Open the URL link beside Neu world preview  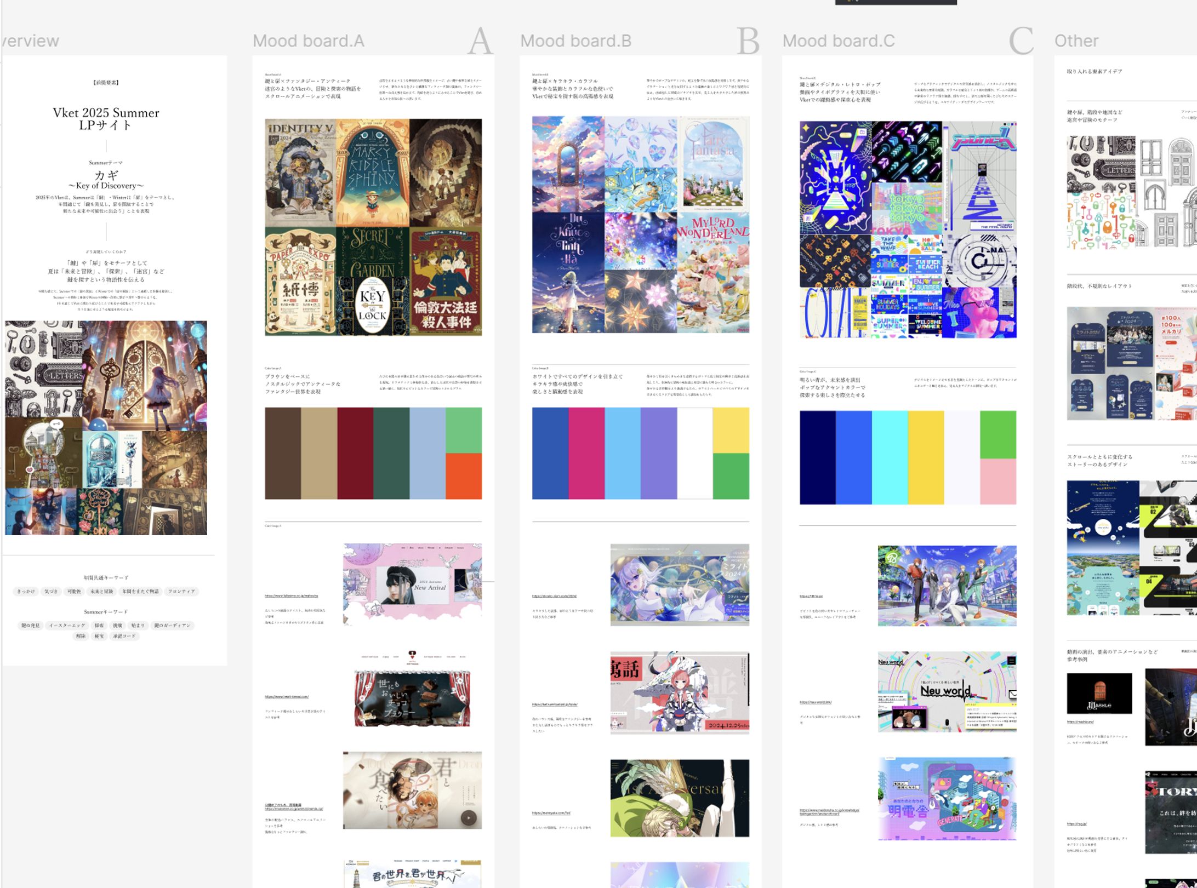(x=815, y=702)
